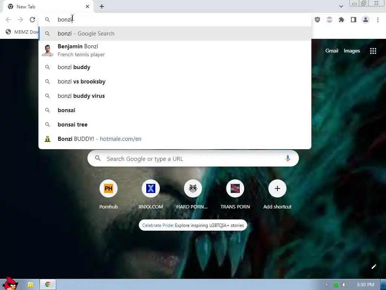Open the Chrome profile avatar

coord(366,20)
